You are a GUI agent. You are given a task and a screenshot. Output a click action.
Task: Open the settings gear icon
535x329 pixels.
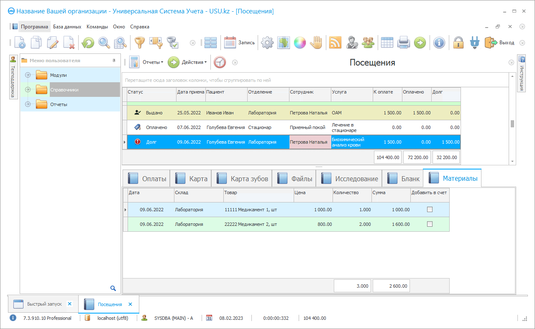click(x=267, y=43)
